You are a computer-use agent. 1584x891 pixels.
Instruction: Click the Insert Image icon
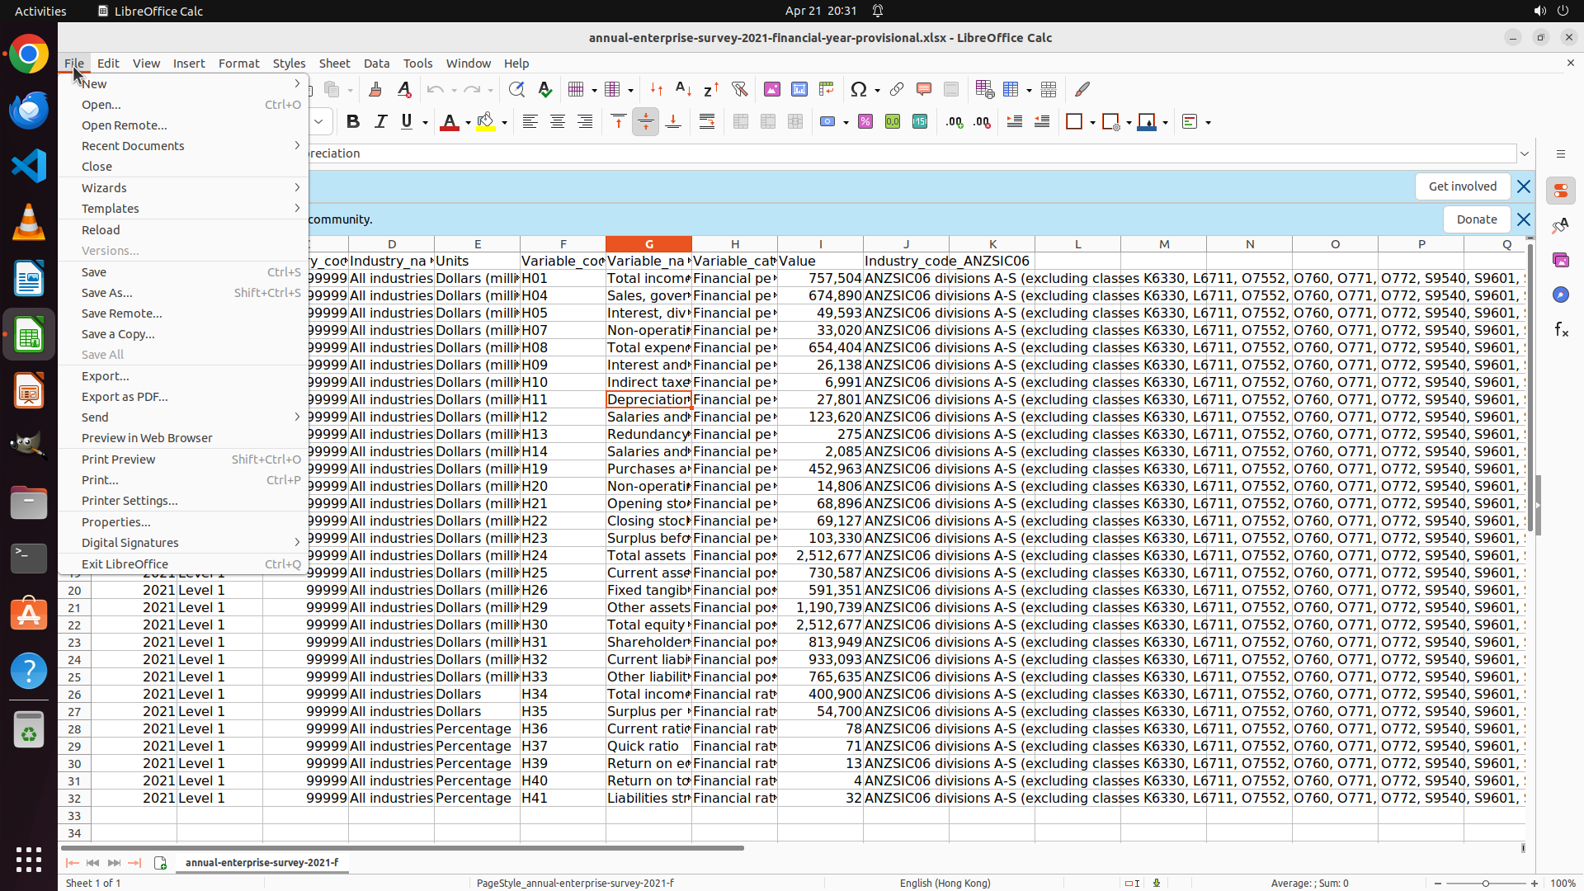[772, 89]
